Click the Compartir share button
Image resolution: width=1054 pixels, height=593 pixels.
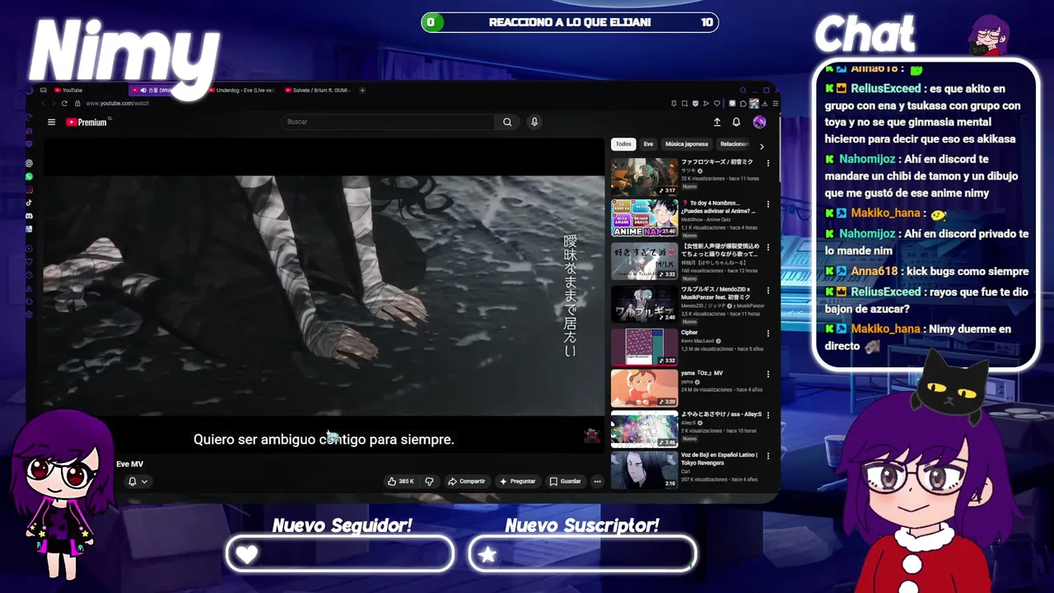click(467, 481)
